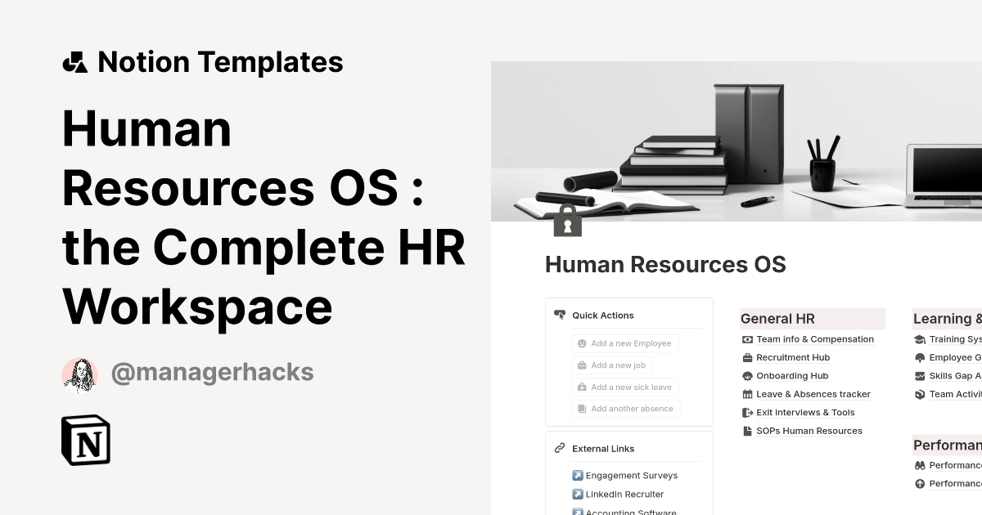
Task: Click the exit door icon for Exit Interviews & Tools
Action: point(747,412)
